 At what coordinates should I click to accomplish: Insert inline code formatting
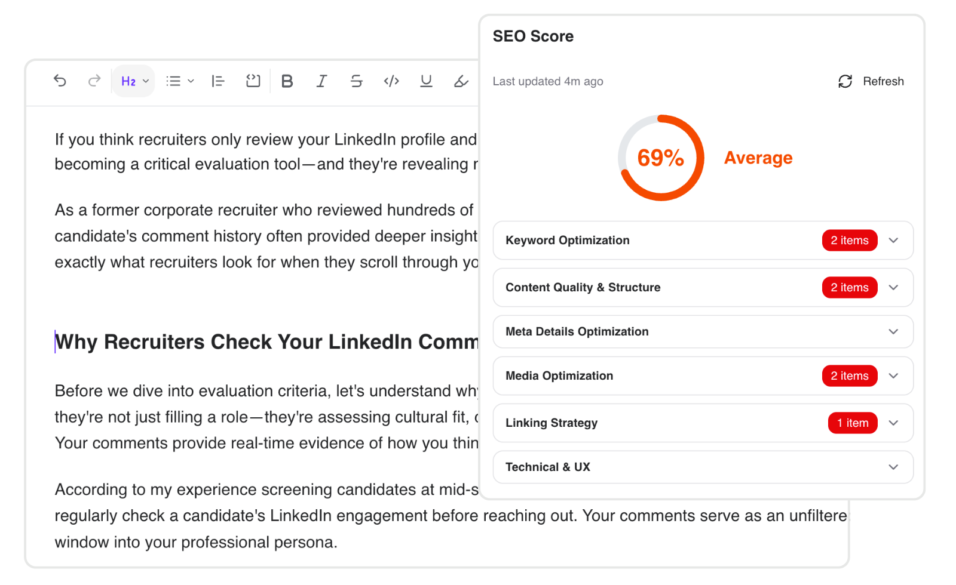pos(391,81)
